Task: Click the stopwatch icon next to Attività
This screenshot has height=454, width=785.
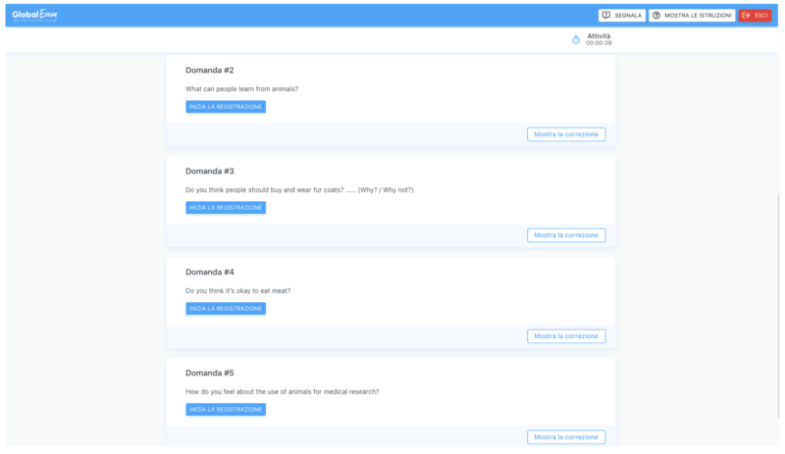Action: [576, 39]
